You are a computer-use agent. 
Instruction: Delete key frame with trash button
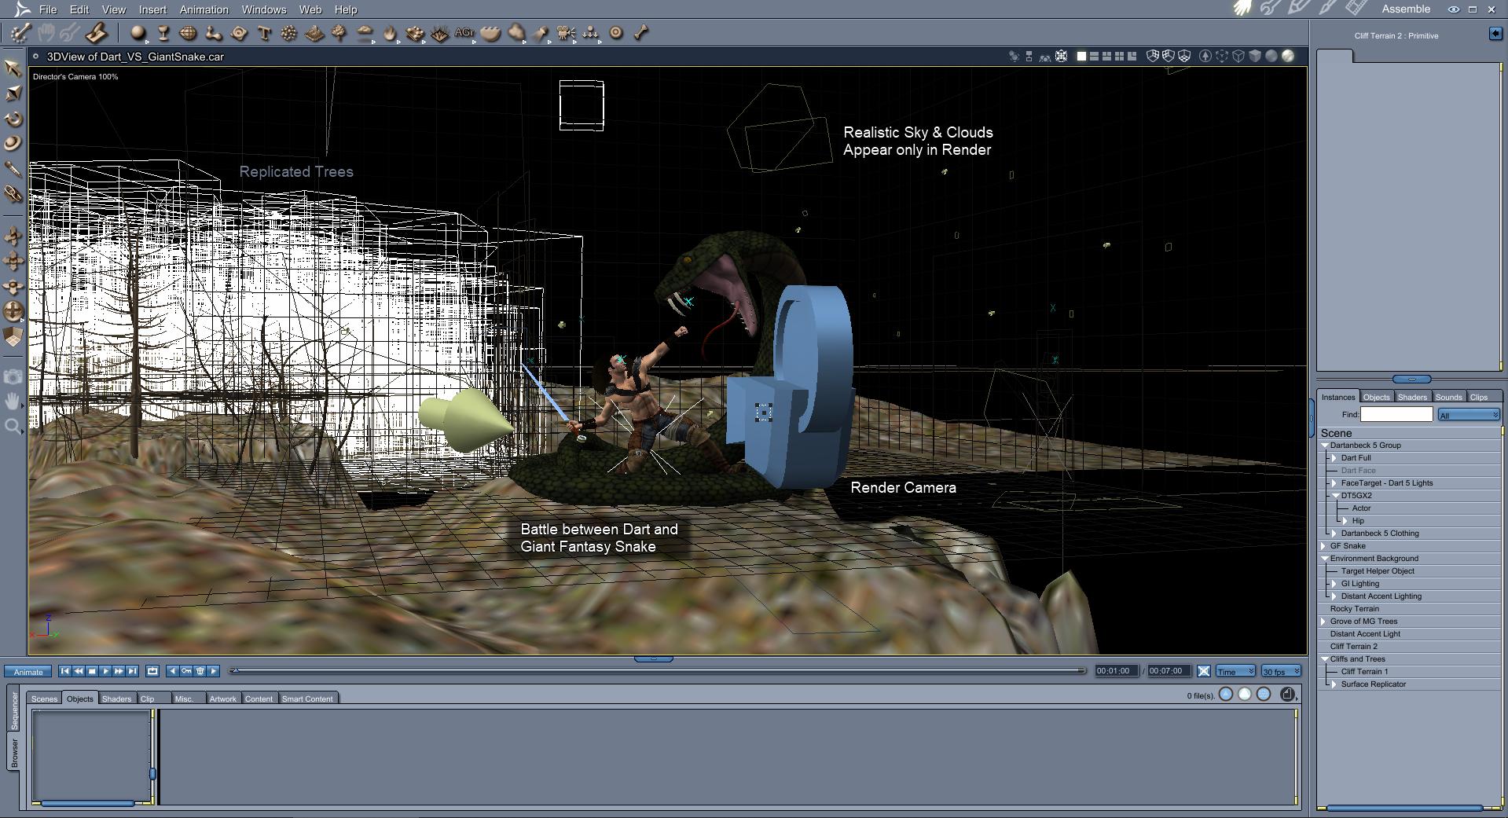200,671
